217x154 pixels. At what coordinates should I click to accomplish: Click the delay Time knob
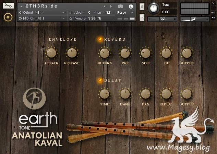[105, 94]
